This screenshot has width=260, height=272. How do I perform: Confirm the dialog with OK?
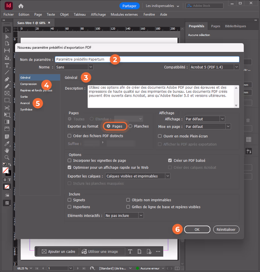197,229
